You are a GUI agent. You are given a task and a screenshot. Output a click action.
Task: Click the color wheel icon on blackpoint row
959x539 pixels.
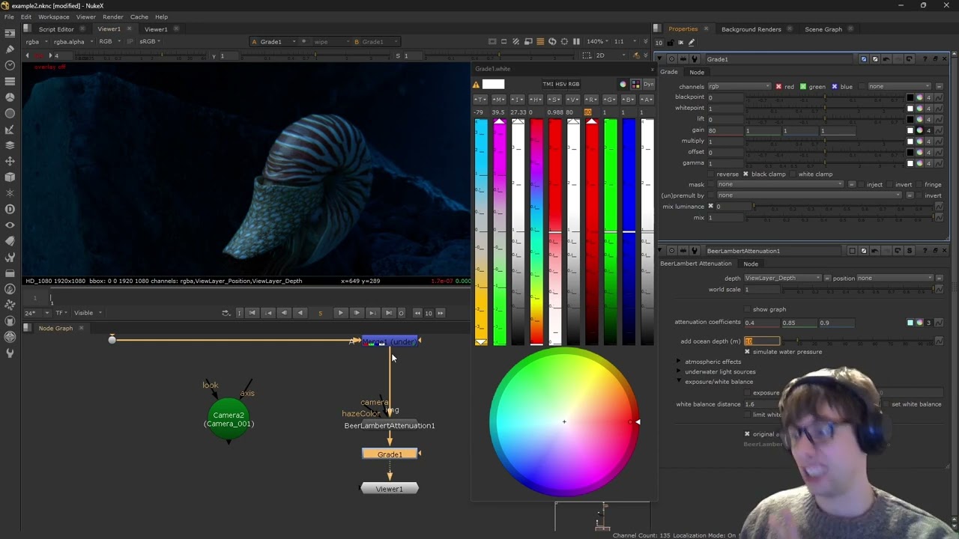(x=919, y=97)
